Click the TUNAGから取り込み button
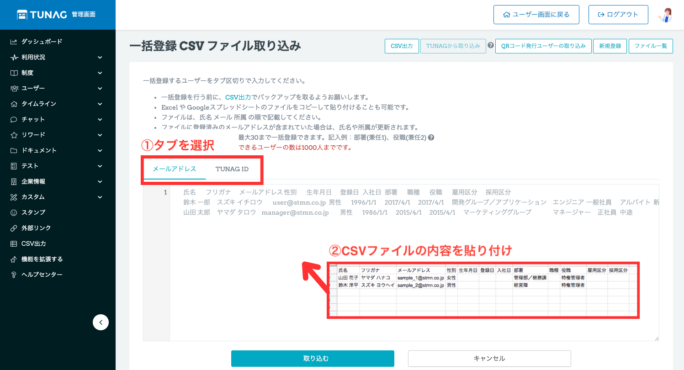Image resolution: width=684 pixels, height=370 pixels. click(x=453, y=46)
